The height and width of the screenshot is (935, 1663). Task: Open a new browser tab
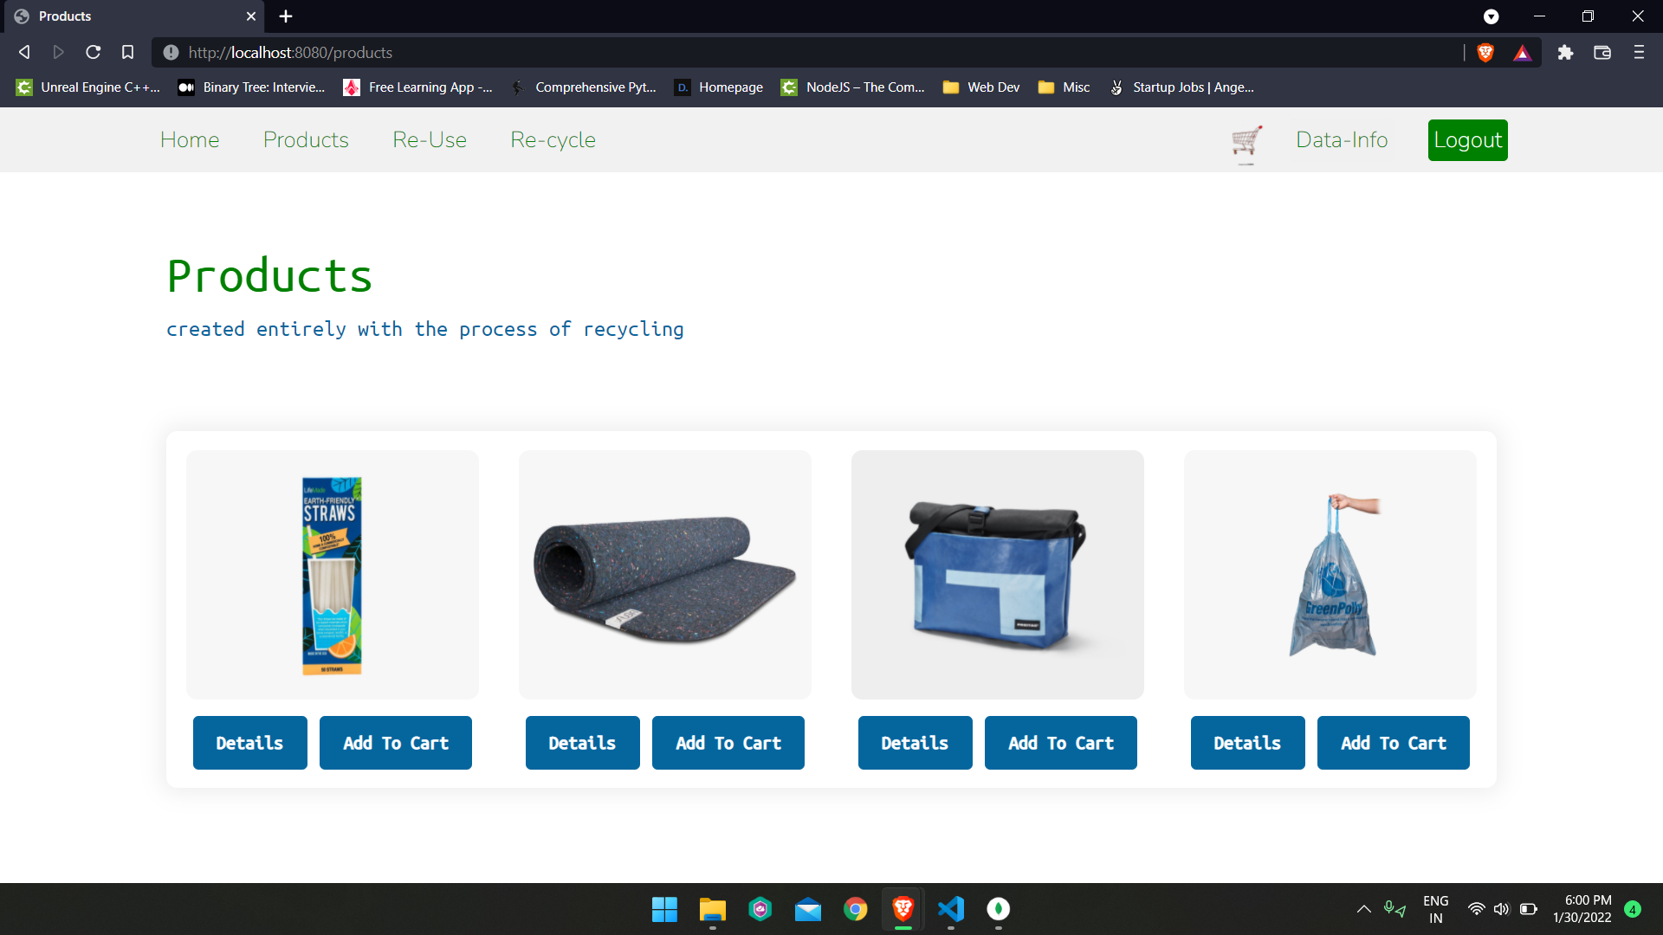(286, 16)
